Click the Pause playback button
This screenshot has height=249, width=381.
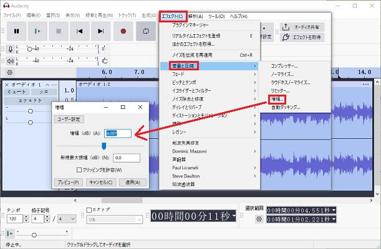click(x=16, y=31)
